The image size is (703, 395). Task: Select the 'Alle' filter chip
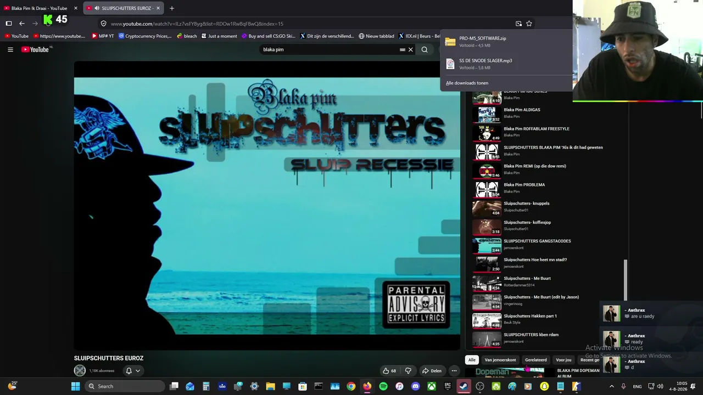coord(472,360)
